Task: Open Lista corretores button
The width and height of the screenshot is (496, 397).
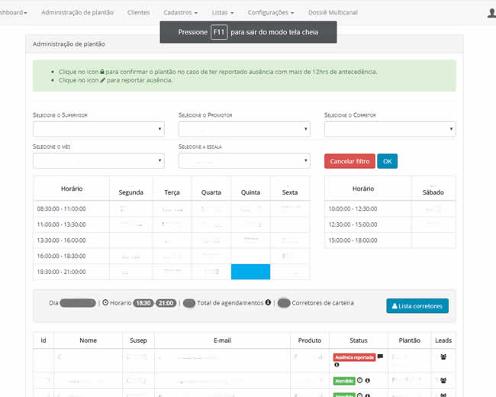Action: click(x=417, y=305)
